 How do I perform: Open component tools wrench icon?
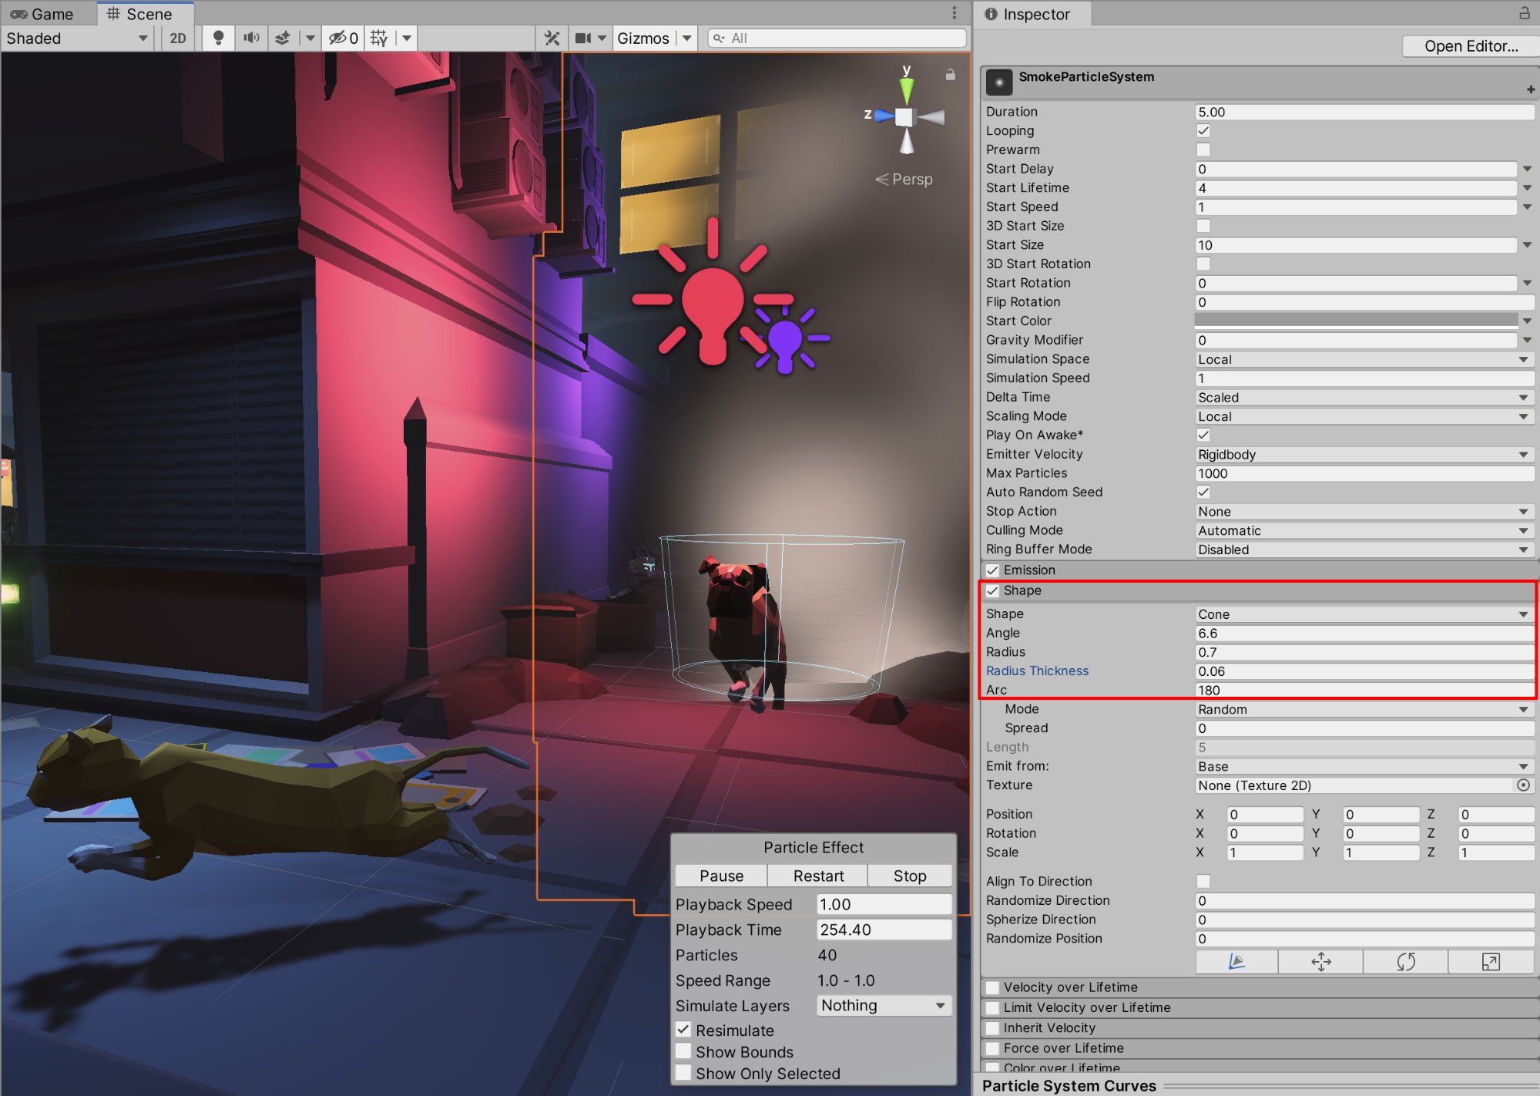pos(552,38)
